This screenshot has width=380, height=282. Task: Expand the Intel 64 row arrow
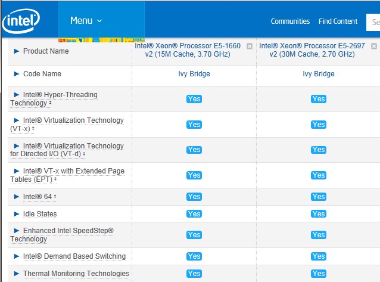[x=17, y=197]
